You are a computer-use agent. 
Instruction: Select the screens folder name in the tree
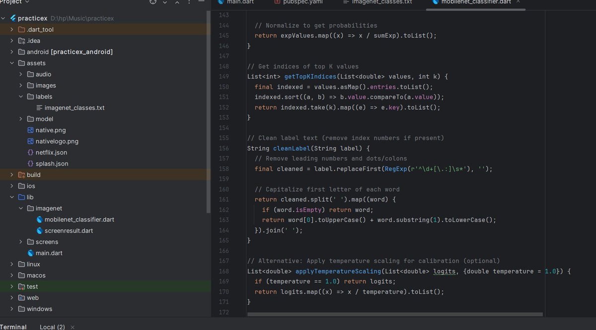pyautogui.click(x=47, y=242)
